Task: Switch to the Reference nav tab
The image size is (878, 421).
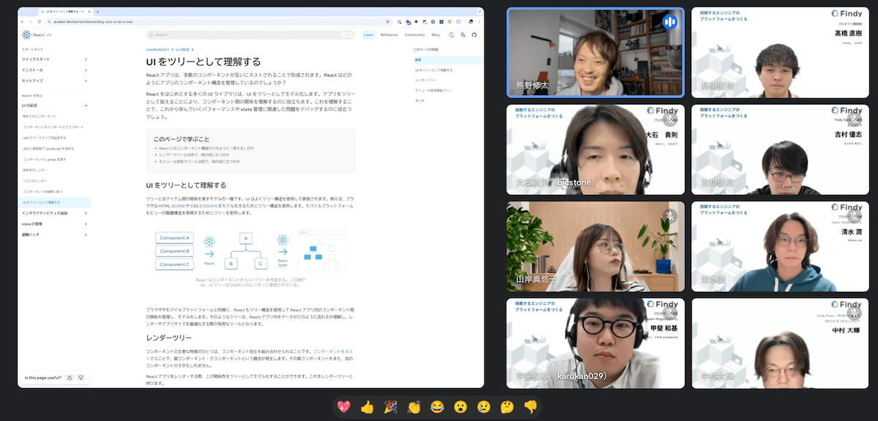Action: coord(389,34)
